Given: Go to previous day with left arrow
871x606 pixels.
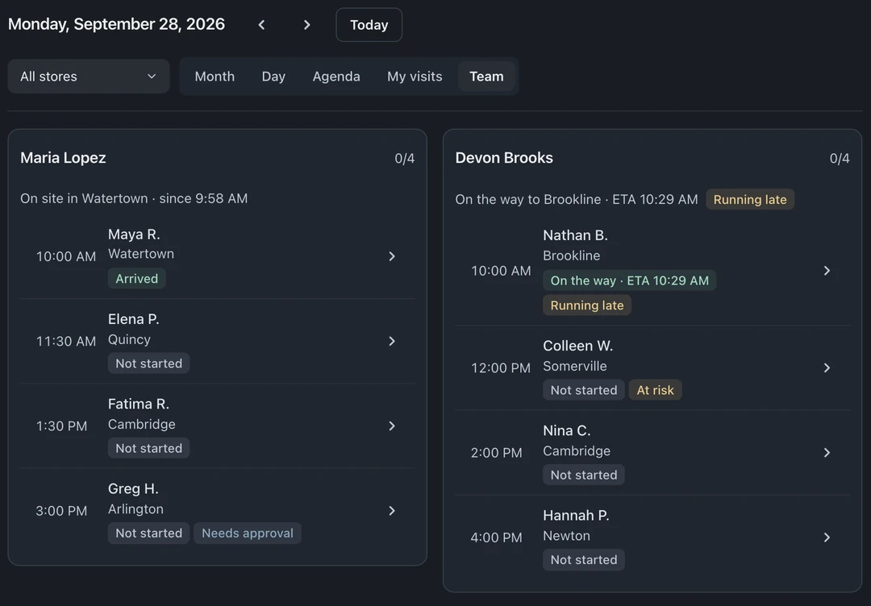Looking at the screenshot, I should tap(261, 25).
